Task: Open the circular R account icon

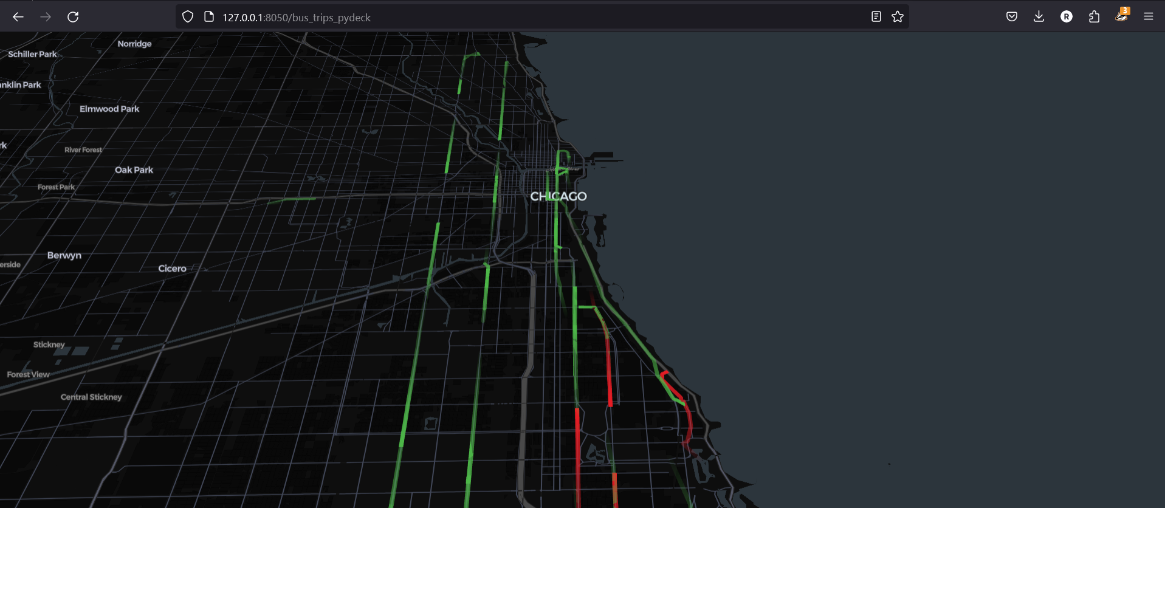Action: point(1067,16)
